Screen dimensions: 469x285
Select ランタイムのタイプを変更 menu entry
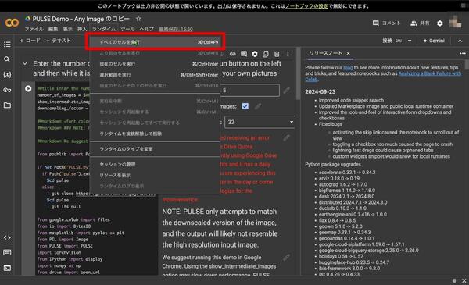click(155, 149)
